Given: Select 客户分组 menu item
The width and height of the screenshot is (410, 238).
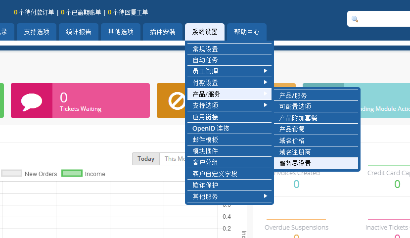Looking at the screenshot, I should (x=229, y=162).
